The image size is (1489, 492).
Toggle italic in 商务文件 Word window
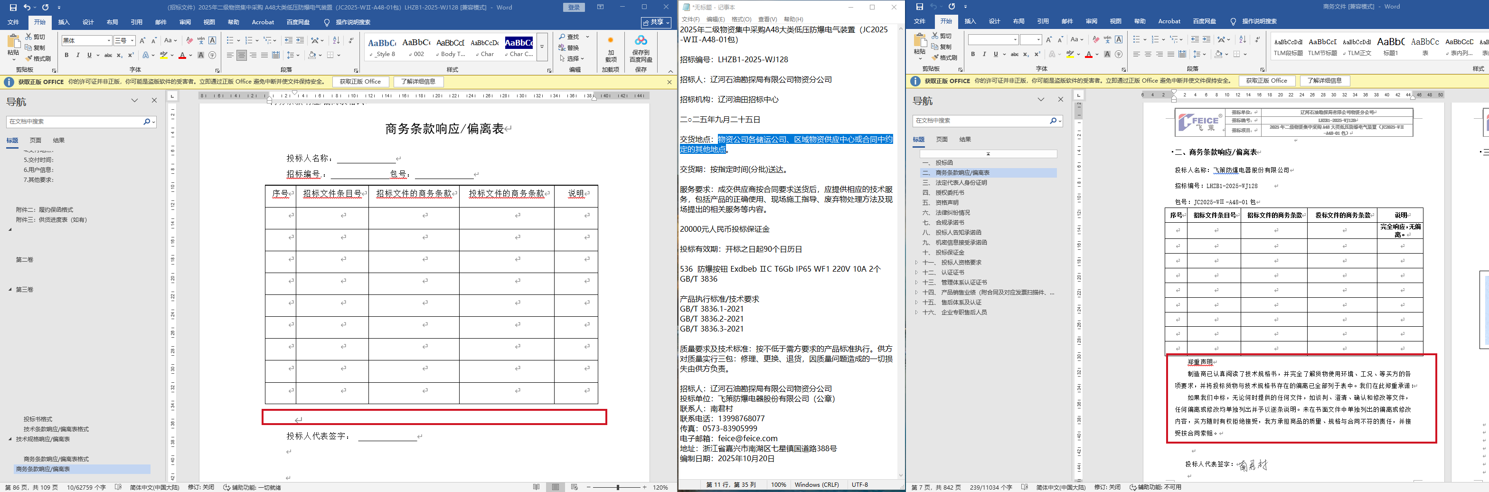[984, 54]
